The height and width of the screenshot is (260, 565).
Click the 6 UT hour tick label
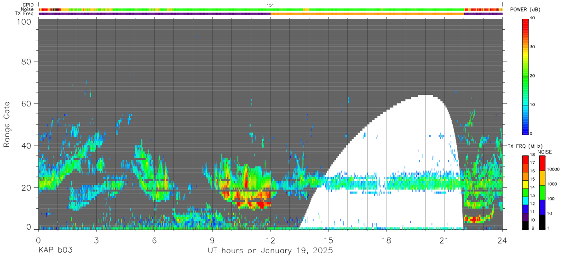click(x=154, y=240)
